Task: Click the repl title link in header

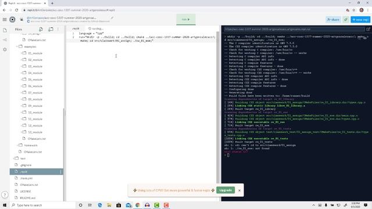Action: pyautogui.click(x=62, y=18)
